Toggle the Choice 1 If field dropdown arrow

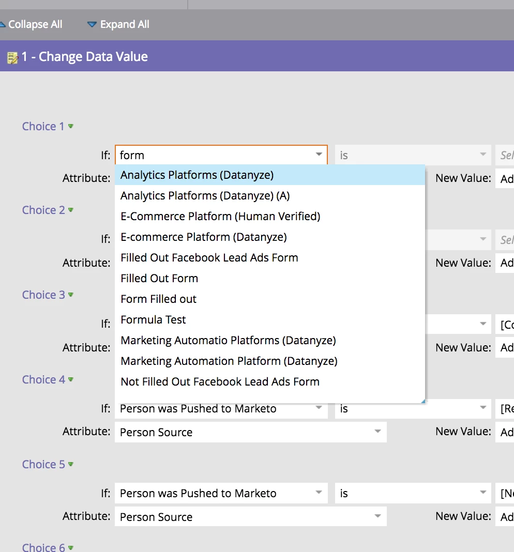point(319,155)
